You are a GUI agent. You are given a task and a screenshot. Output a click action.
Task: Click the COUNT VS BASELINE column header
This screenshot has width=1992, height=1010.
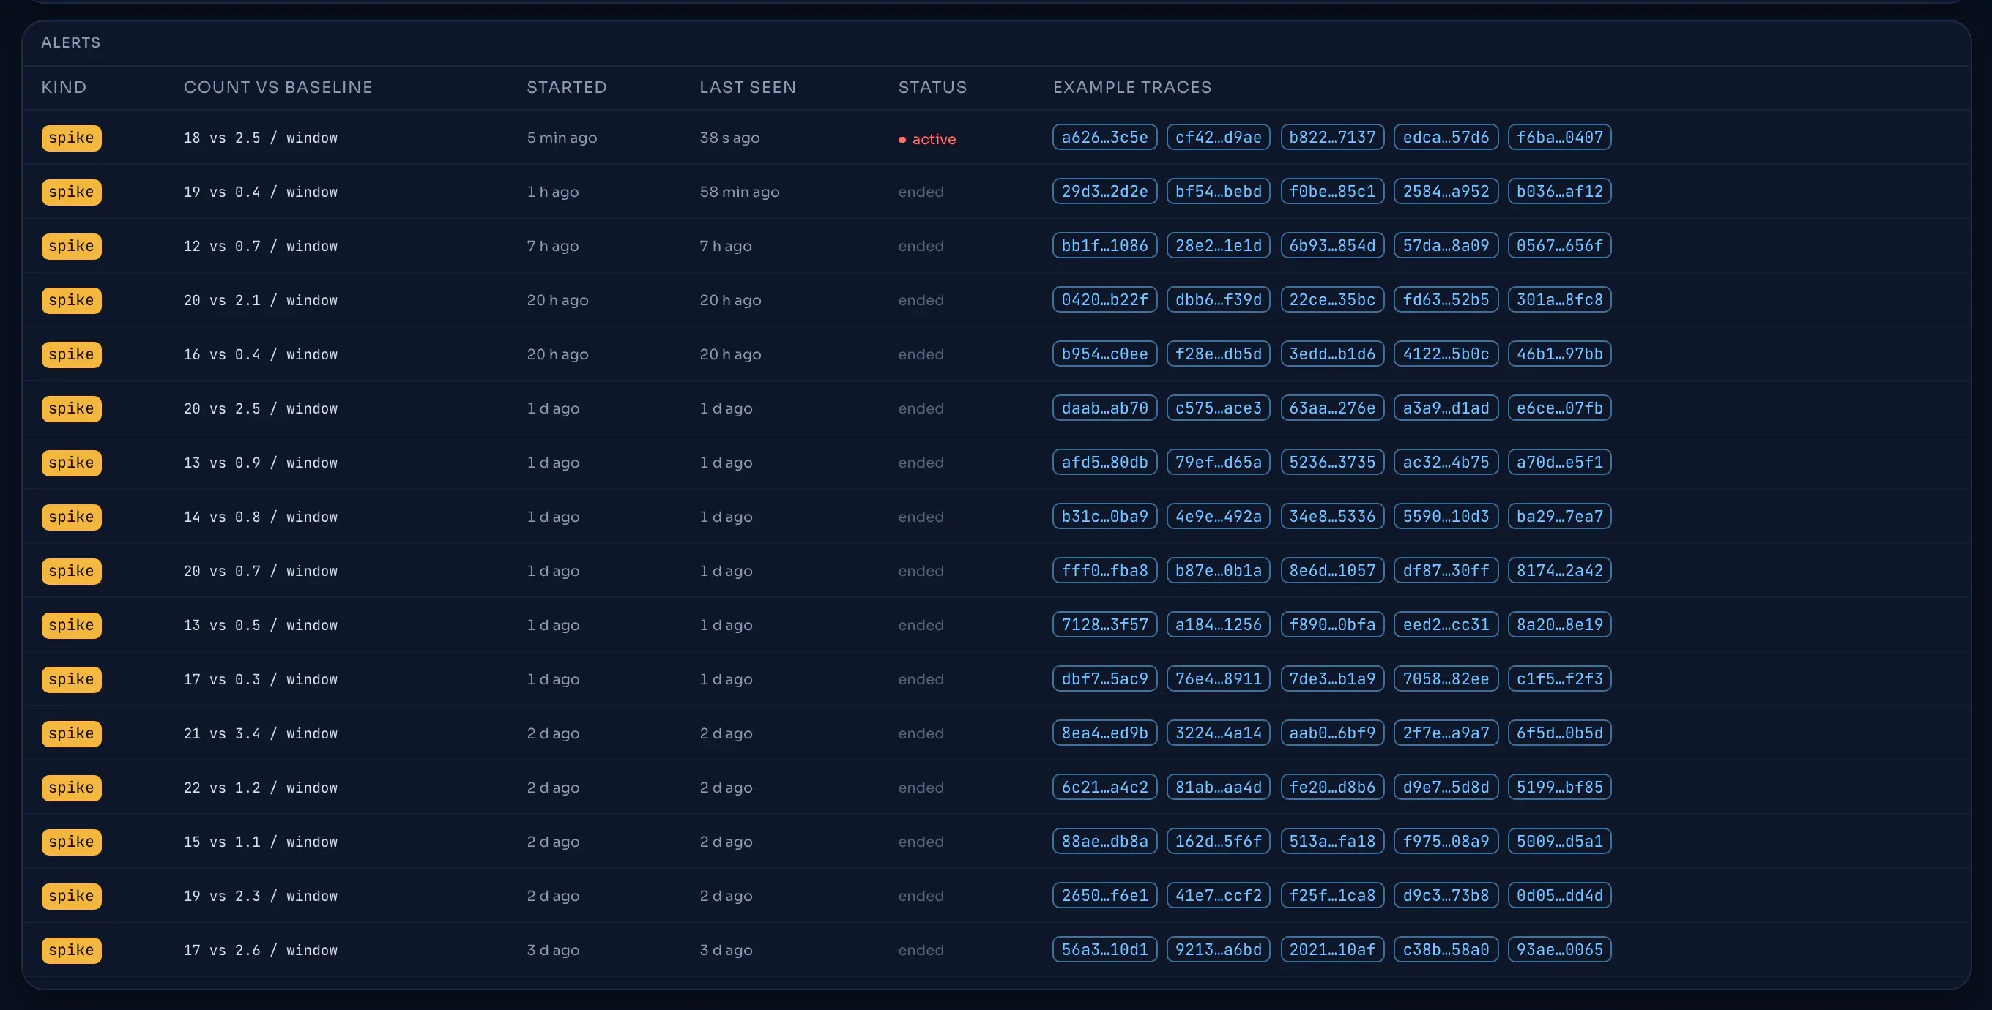click(x=278, y=87)
